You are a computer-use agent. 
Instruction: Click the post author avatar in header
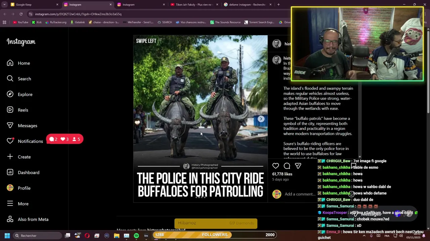point(276,44)
